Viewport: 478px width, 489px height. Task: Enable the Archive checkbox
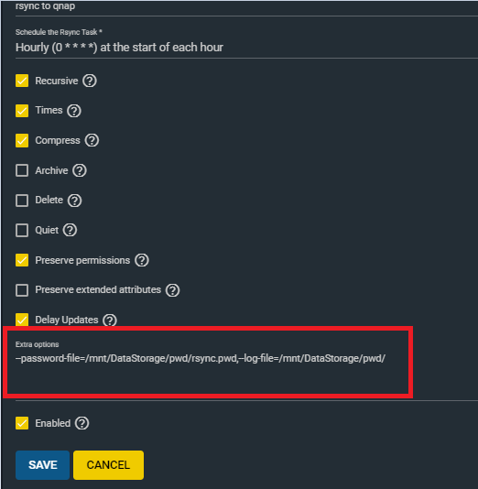click(x=22, y=170)
